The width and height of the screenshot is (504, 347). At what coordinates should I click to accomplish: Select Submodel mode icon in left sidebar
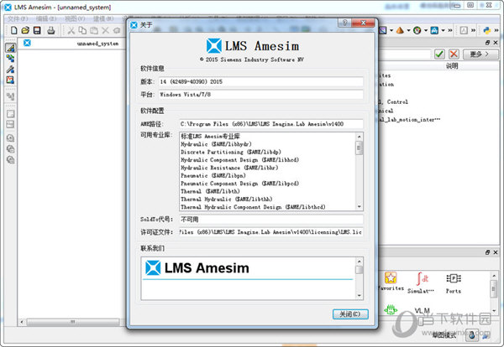(x=10, y=59)
